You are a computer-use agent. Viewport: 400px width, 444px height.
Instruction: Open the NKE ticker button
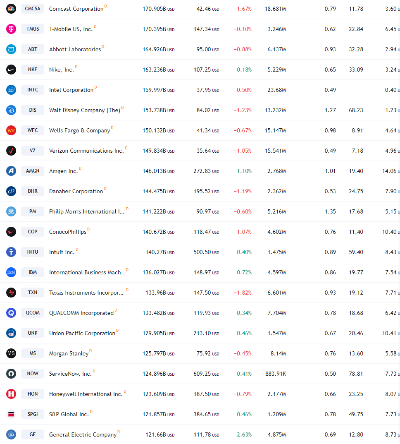point(33,70)
